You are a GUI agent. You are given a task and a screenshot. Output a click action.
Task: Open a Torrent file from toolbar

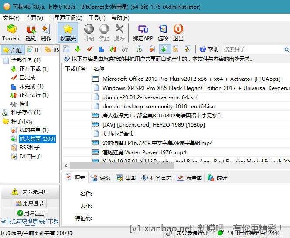coord(11,33)
